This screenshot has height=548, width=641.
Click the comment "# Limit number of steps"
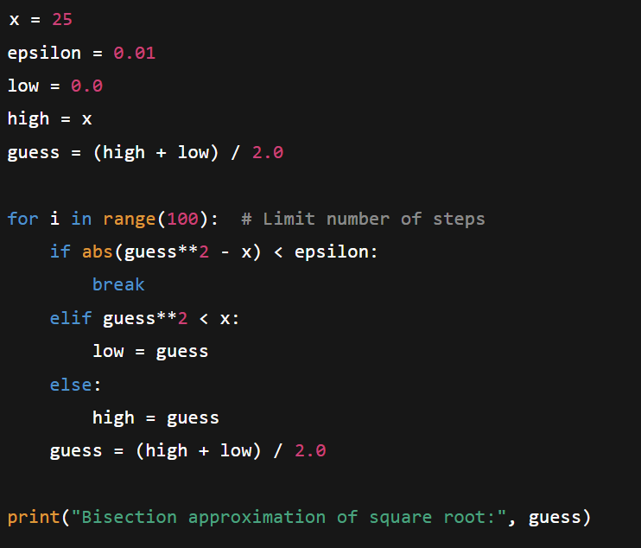click(363, 220)
